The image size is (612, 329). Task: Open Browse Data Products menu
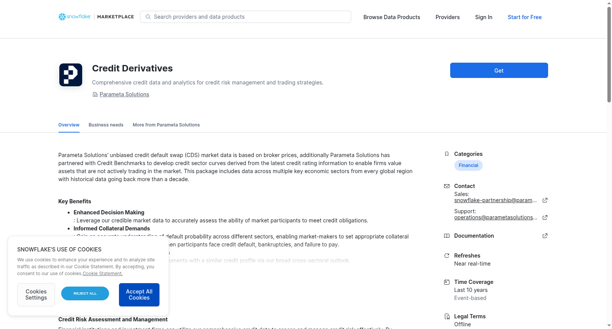pyautogui.click(x=392, y=17)
